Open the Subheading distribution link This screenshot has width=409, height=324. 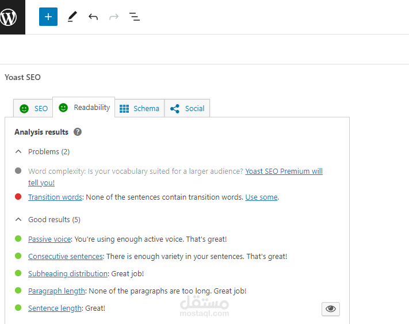tap(68, 274)
